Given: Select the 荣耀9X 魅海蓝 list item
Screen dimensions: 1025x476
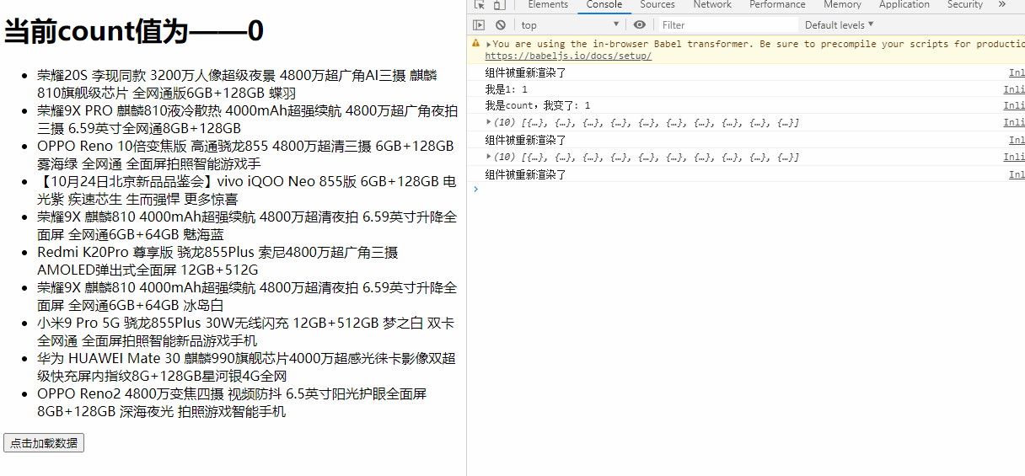Looking at the screenshot, I should pos(247,226).
